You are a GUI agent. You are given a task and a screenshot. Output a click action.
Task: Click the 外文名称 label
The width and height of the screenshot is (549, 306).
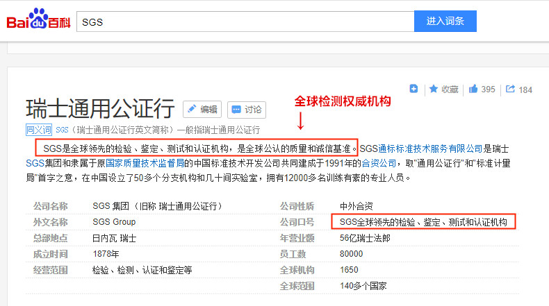51,222
